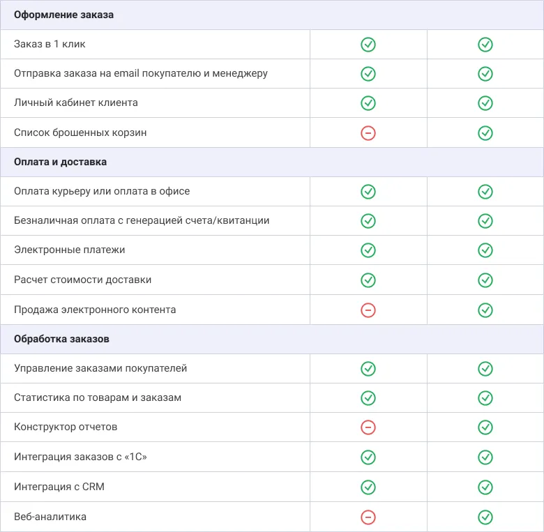Click Управление заказами покупателей text

[100, 368]
